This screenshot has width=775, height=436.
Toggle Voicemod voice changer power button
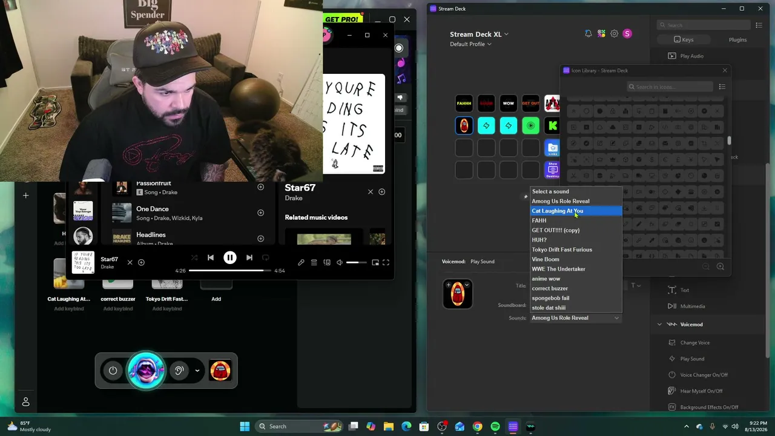[113, 371]
